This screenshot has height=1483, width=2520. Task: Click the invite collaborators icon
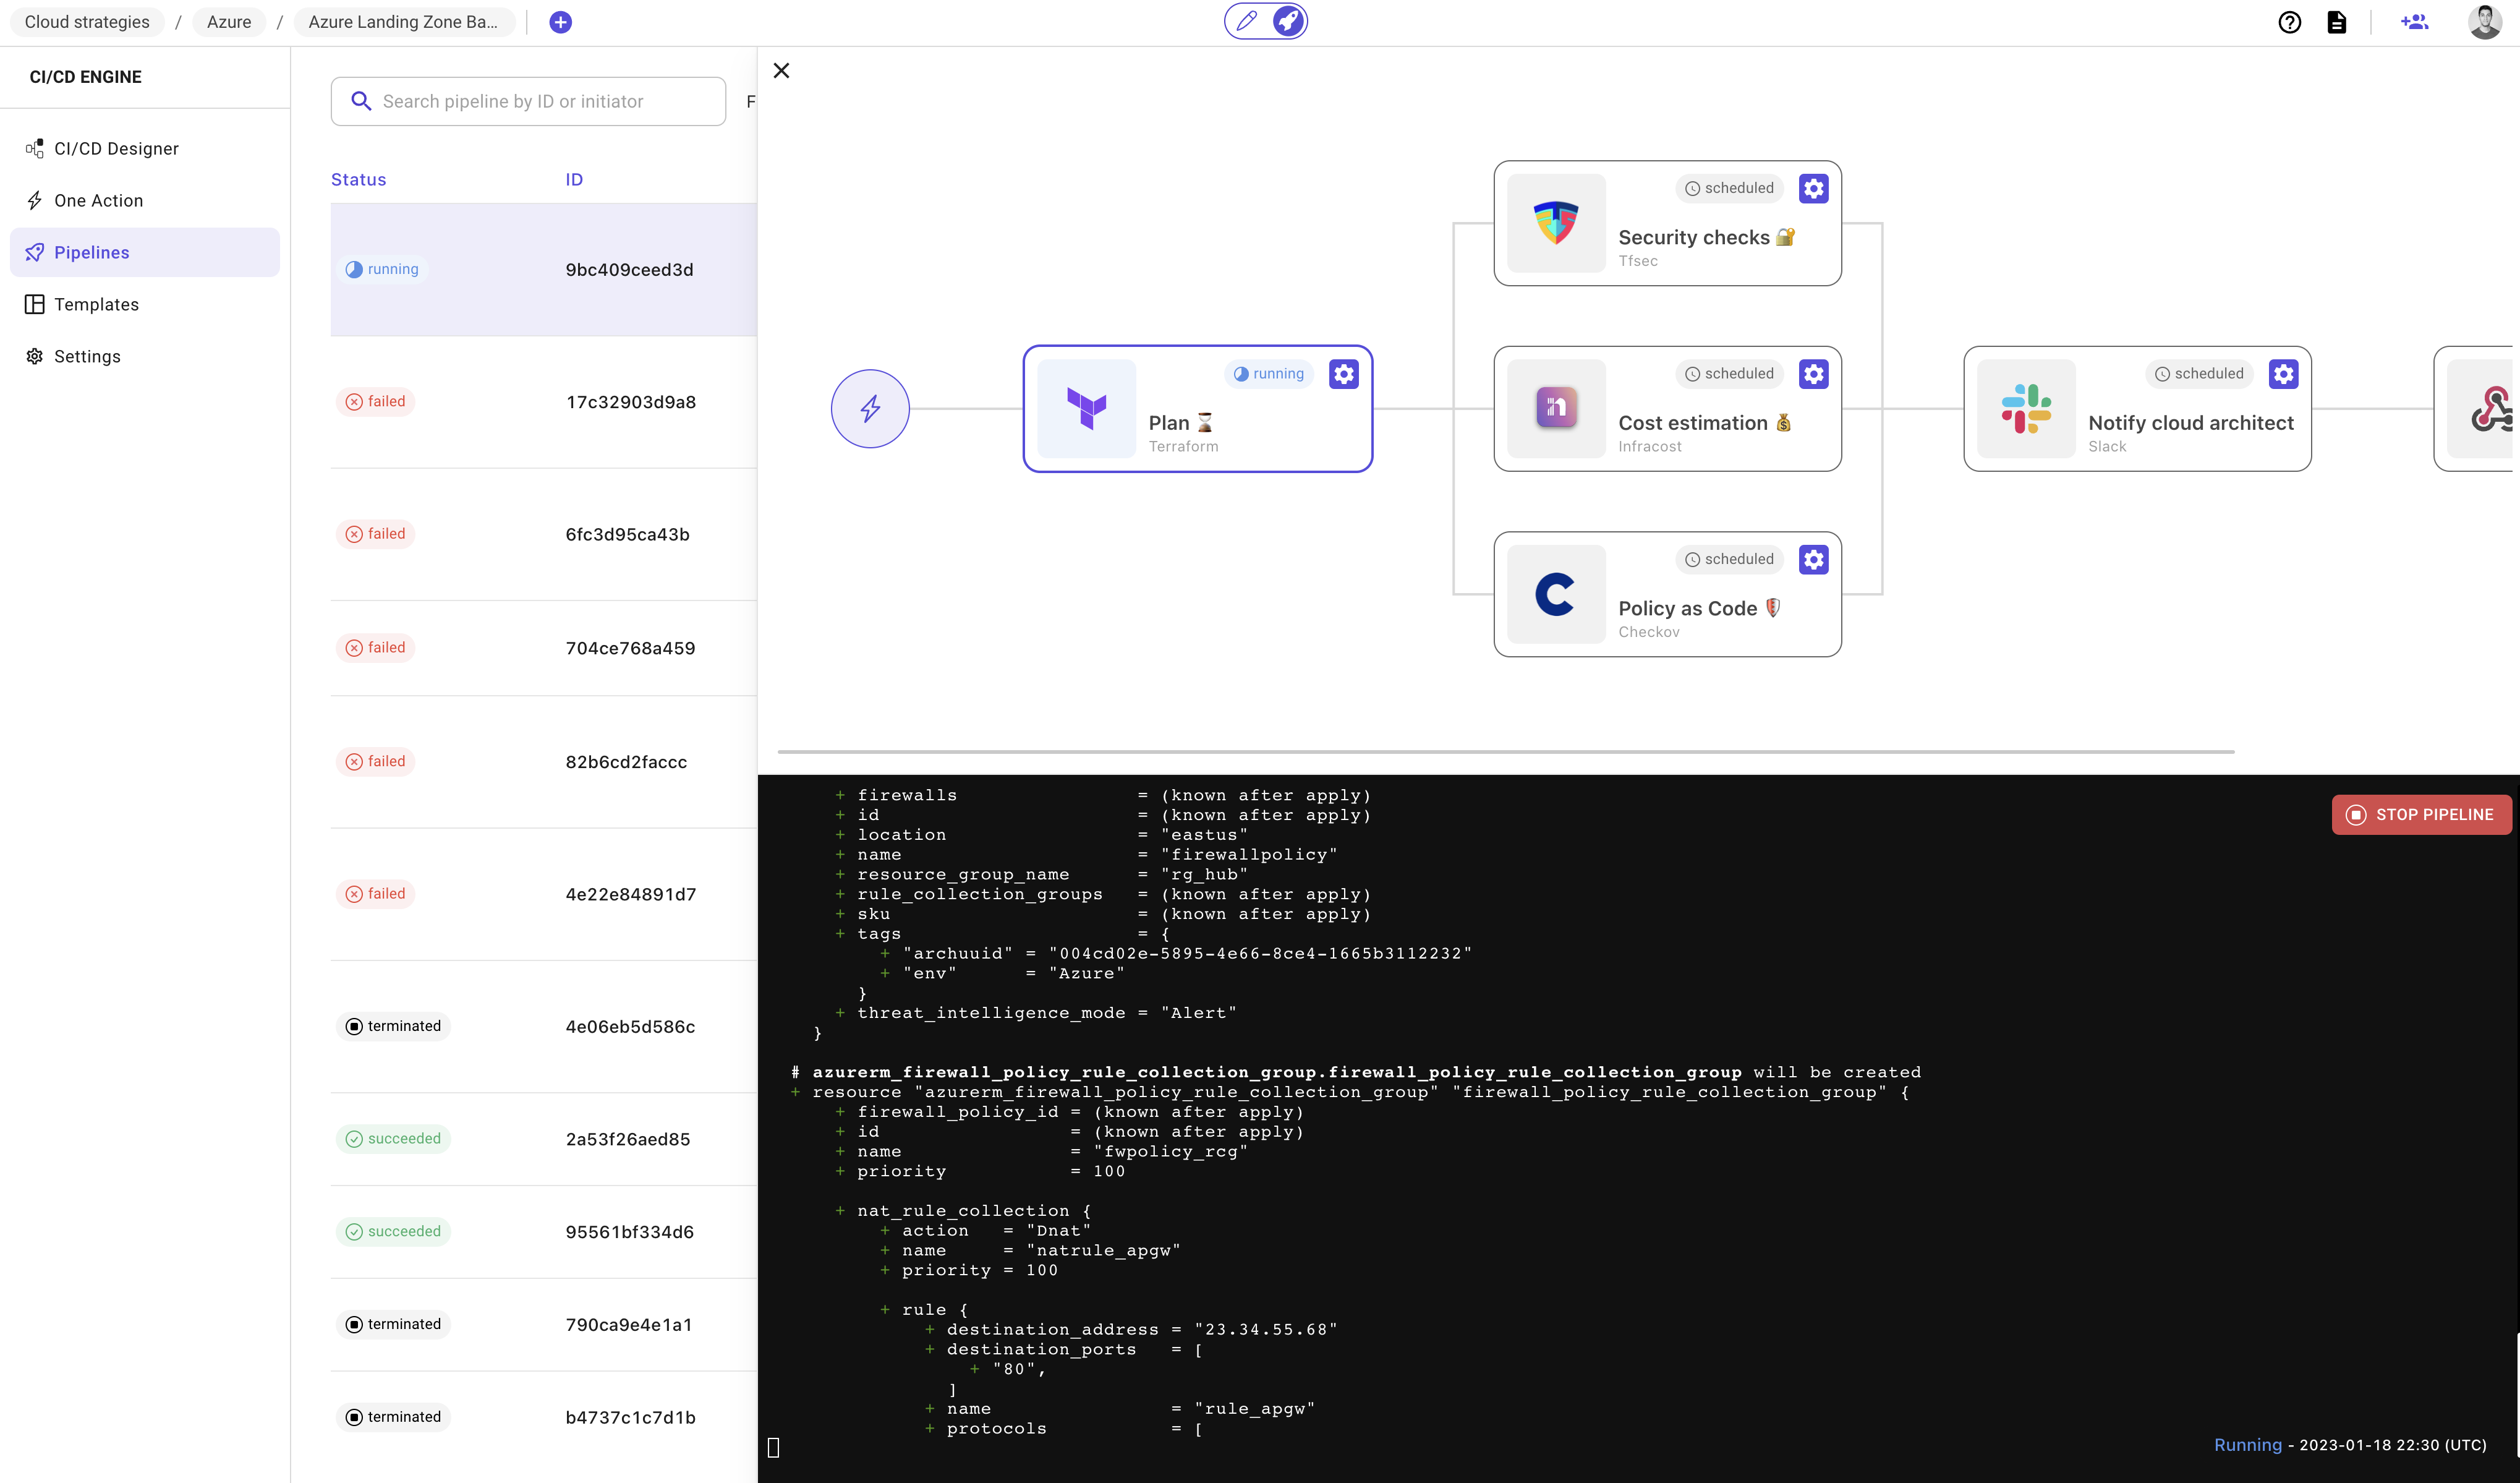pyautogui.click(x=2414, y=21)
